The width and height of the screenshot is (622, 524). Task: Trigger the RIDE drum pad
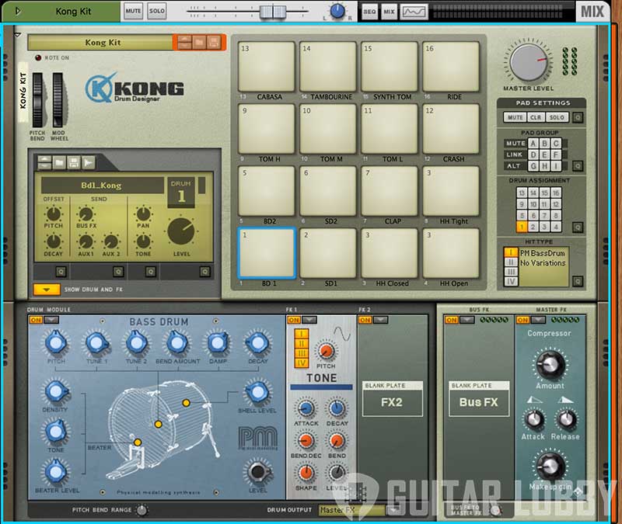pos(451,67)
